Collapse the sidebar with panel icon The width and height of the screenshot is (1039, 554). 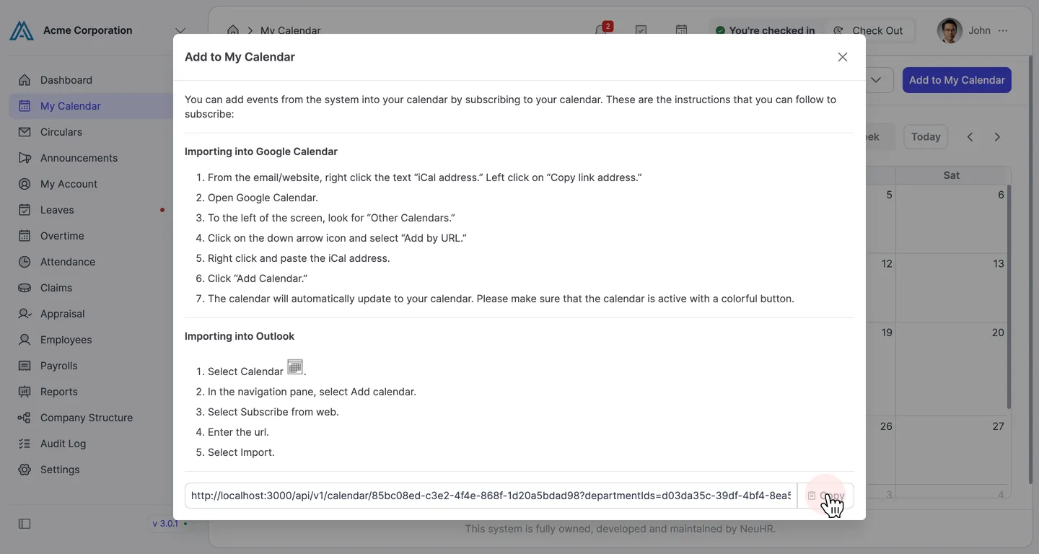[x=25, y=524]
